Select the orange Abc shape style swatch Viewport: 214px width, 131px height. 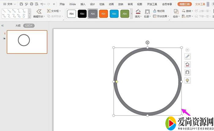click(103, 13)
